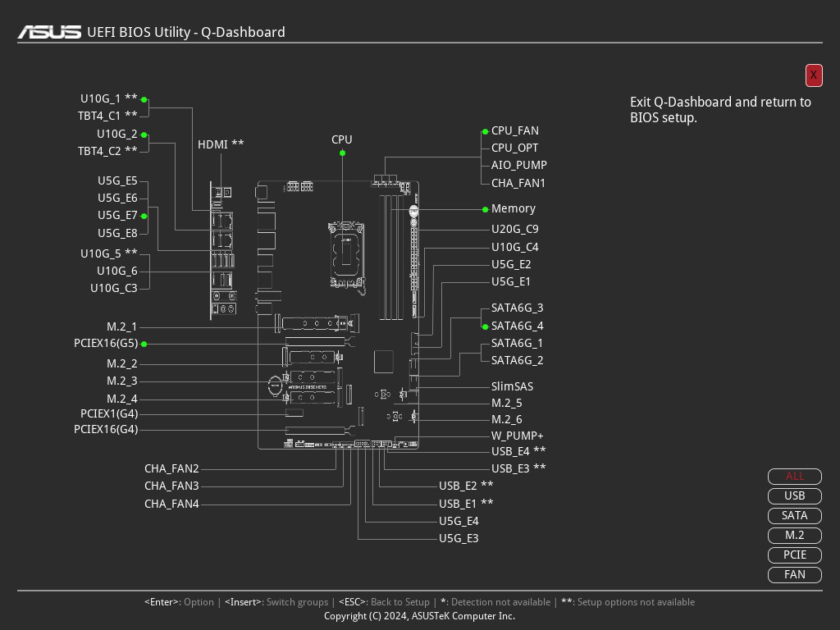Switch to the USB filter group

click(x=794, y=495)
